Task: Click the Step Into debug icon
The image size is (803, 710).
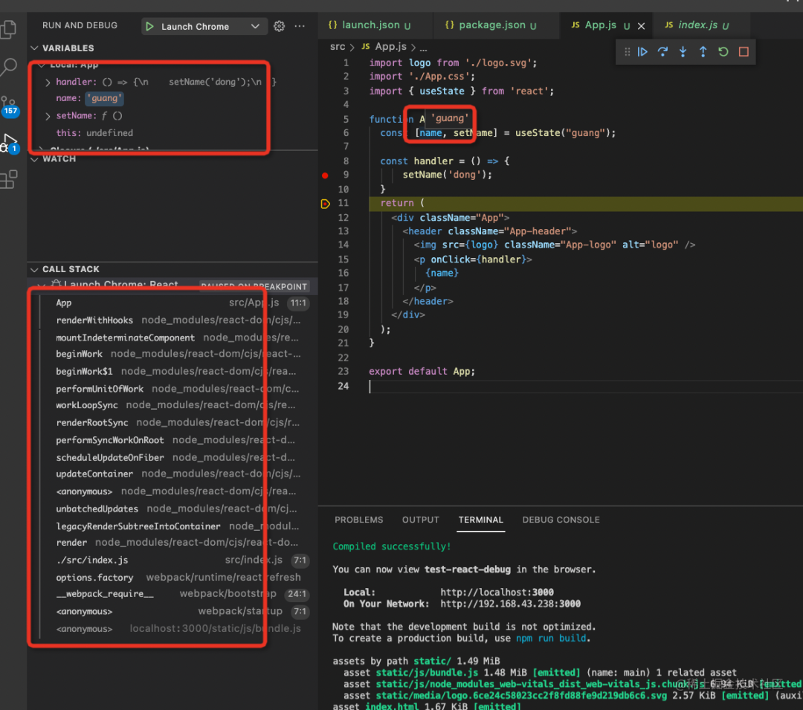Action: (x=683, y=52)
